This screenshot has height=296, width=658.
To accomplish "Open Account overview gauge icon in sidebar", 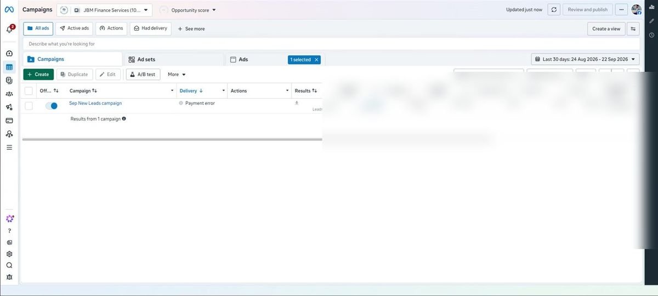I will (x=9, y=54).
